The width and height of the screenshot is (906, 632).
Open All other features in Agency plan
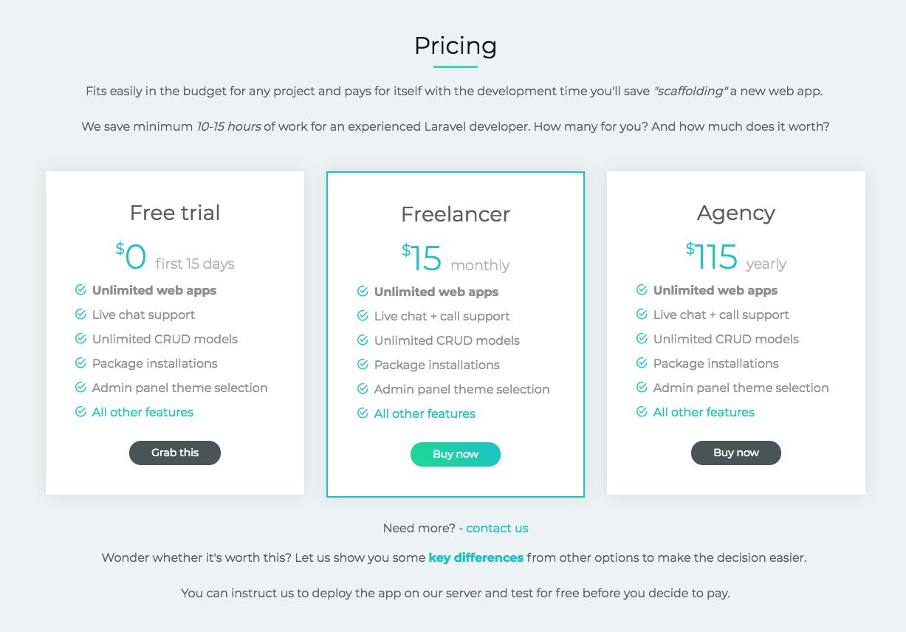704,412
